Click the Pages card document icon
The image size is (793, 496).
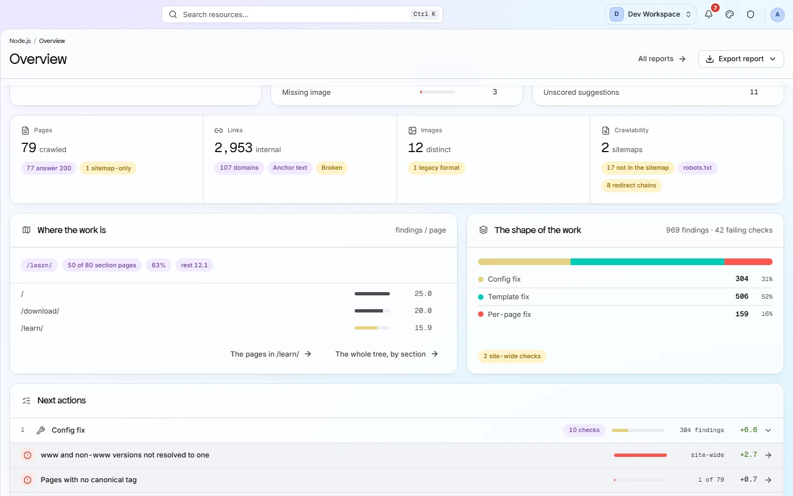(x=25, y=131)
